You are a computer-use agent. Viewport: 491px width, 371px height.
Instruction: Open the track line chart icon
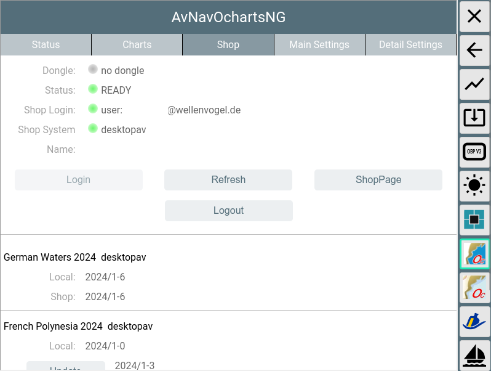pyautogui.click(x=474, y=84)
